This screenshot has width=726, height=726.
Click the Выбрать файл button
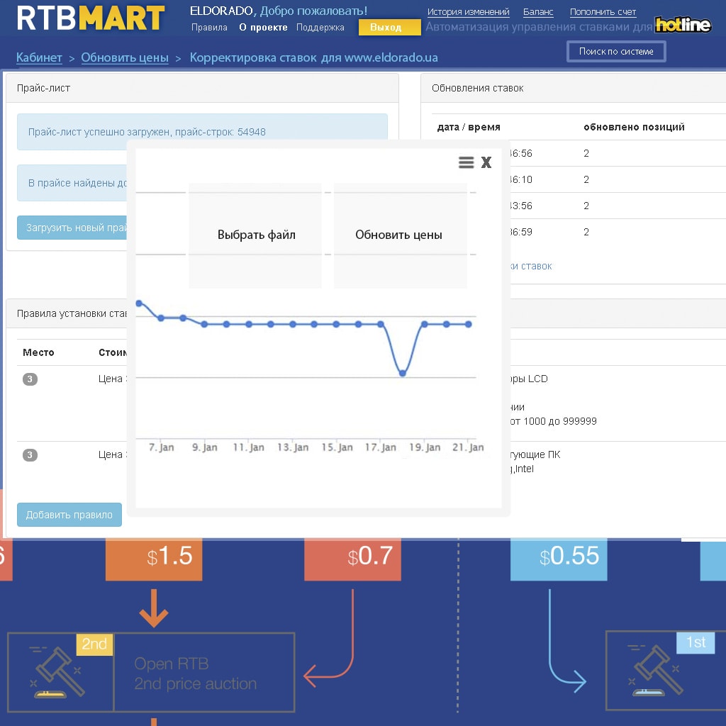pos(255,235)
